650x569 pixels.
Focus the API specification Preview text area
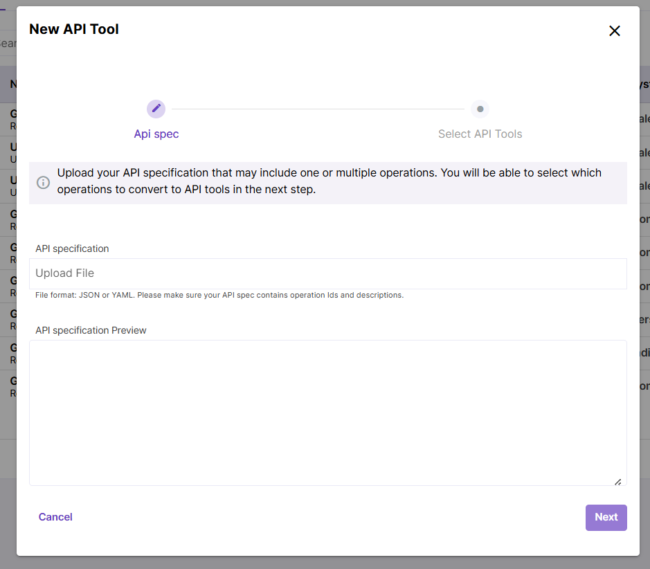point(327,412)
